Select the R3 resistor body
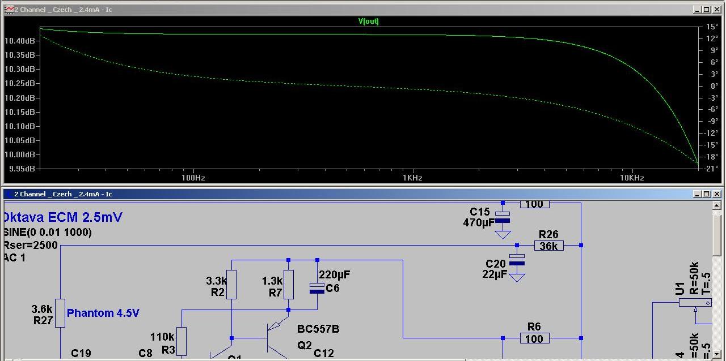This screenshot has height=361, width=726. pyautogui.click(x=181, y=341)
